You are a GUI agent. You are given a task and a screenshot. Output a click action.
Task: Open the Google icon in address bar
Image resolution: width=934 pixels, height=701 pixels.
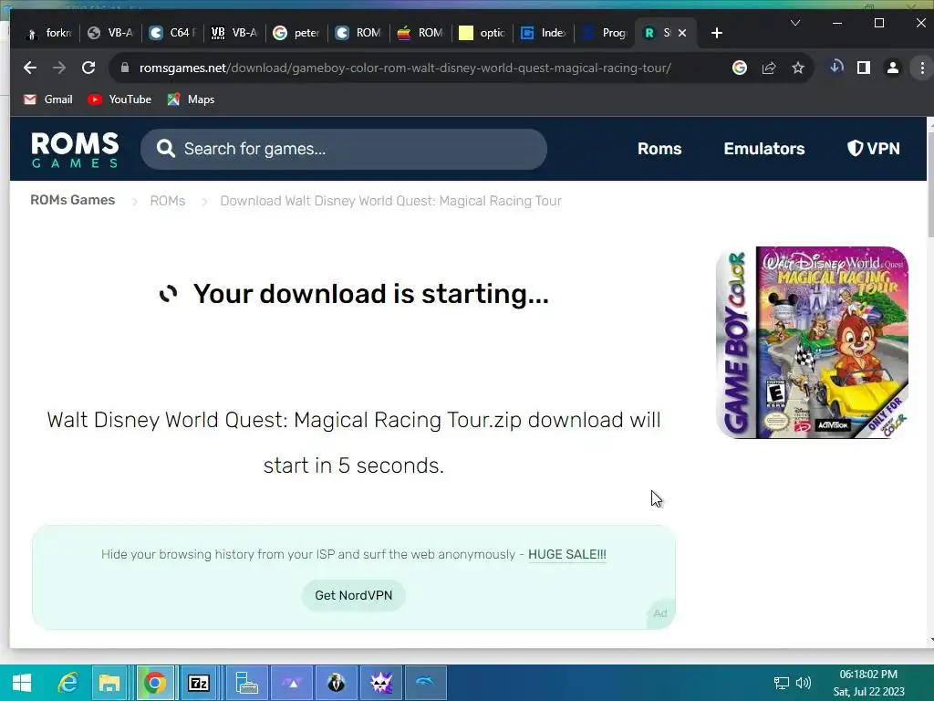coord(739,68)
